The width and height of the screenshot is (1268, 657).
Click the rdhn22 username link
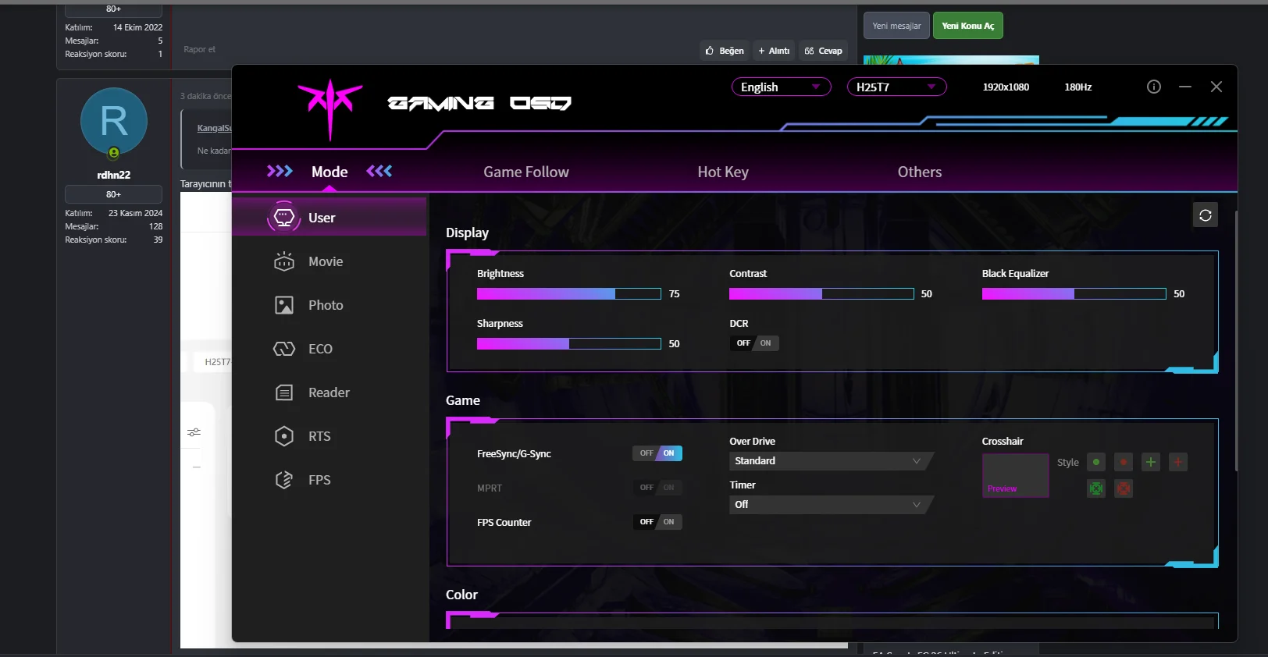pos(114,175)
